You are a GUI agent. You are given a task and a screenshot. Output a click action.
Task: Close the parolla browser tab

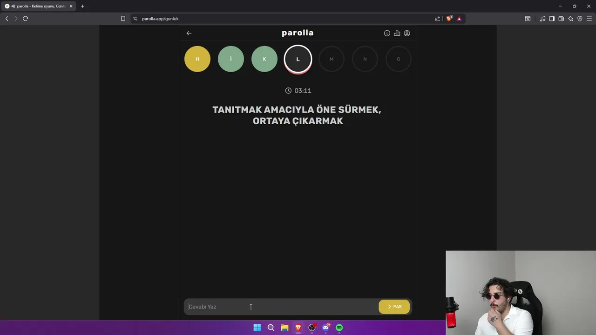pos(71,6)
